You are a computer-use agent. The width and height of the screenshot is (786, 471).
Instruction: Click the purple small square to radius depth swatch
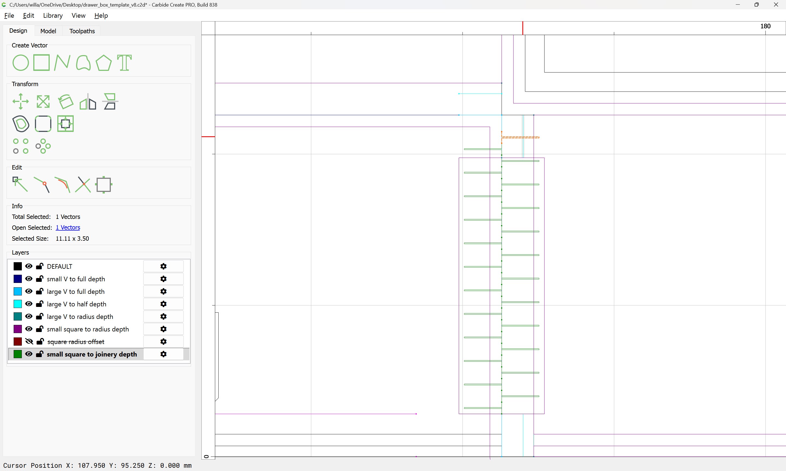point(18,329)
